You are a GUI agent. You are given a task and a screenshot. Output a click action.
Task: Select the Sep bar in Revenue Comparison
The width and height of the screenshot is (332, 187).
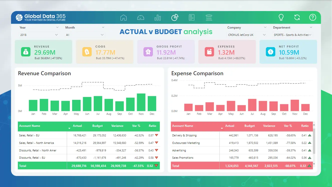coord(120,106)
